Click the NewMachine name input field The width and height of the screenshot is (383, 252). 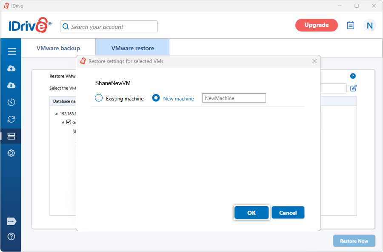pyautogui.click(x=234, y=98)
